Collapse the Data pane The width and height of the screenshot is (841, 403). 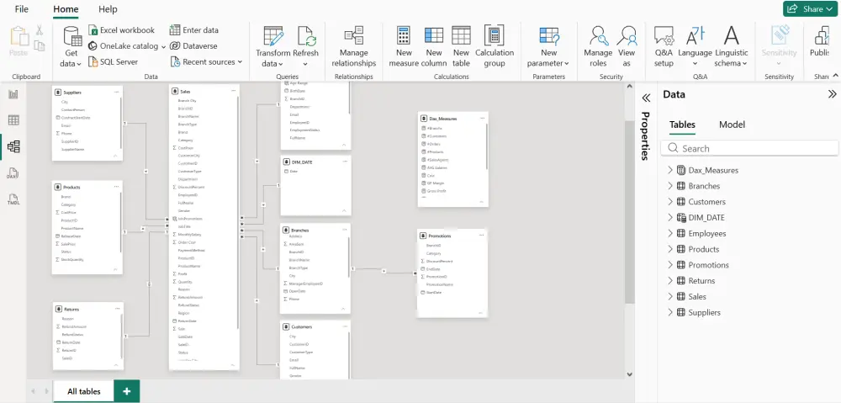click(832, 94)
